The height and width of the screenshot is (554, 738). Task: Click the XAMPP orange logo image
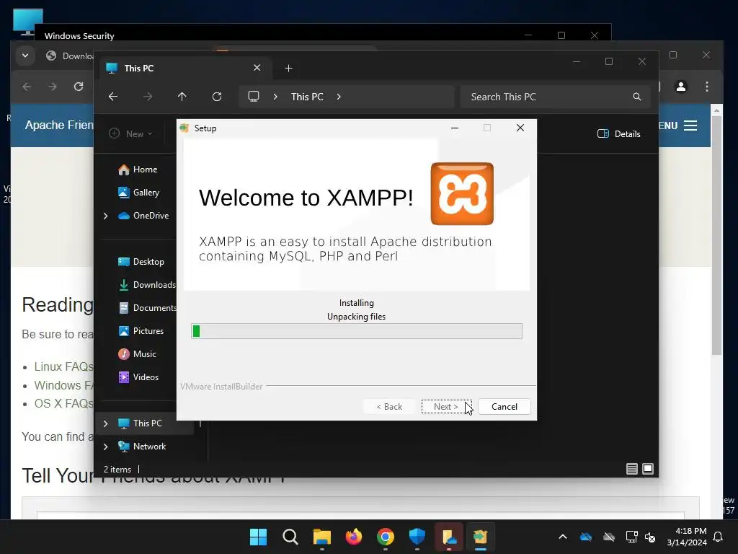(462, 193)
